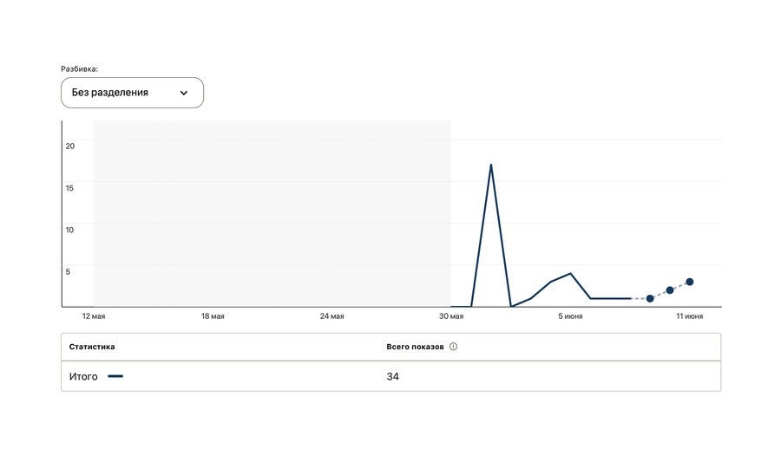Screen dimensions: 781x455
Task: Click the total value 34 in the table
Action: (393, 376)
